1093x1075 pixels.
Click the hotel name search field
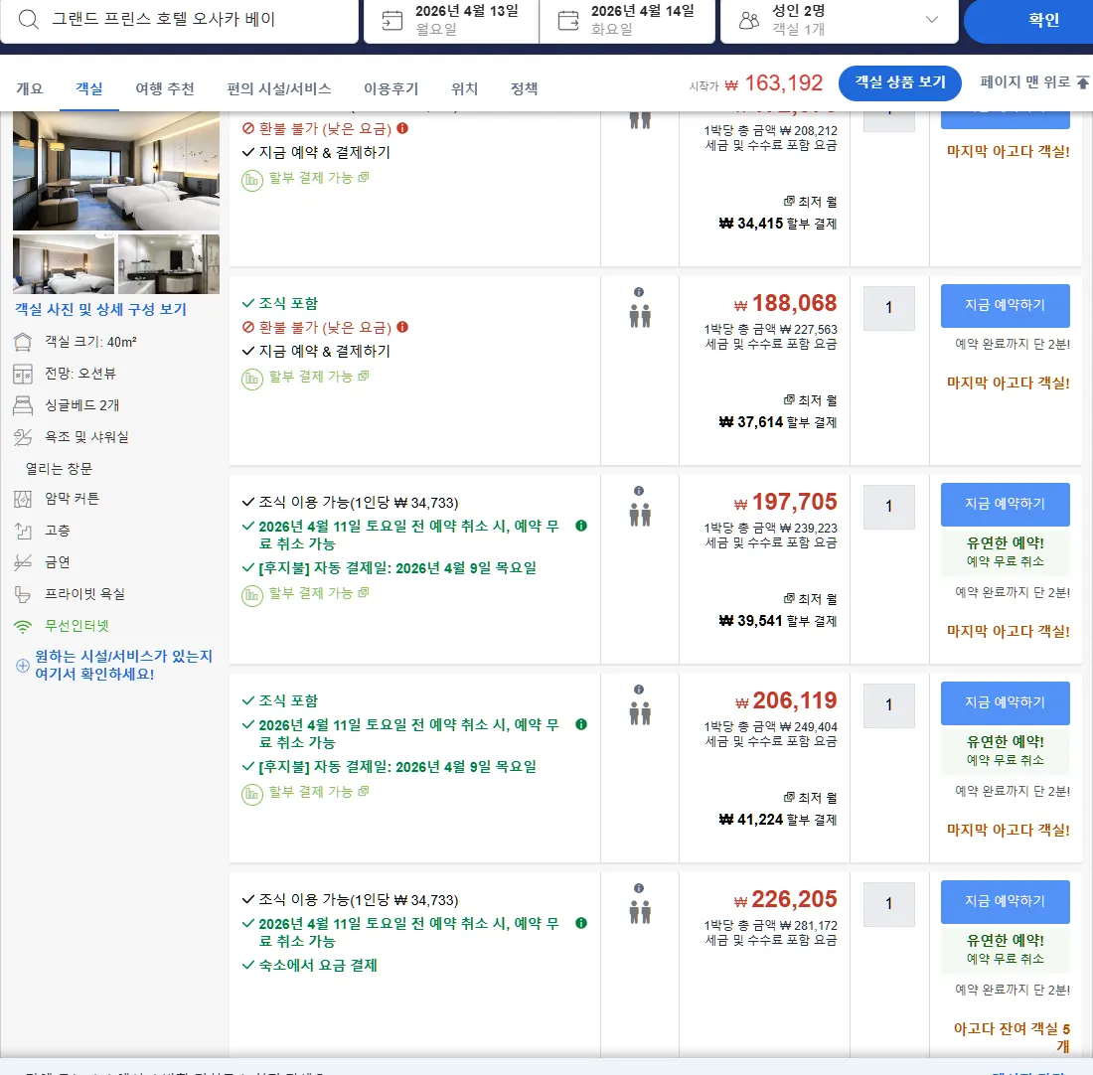(180, 20)
